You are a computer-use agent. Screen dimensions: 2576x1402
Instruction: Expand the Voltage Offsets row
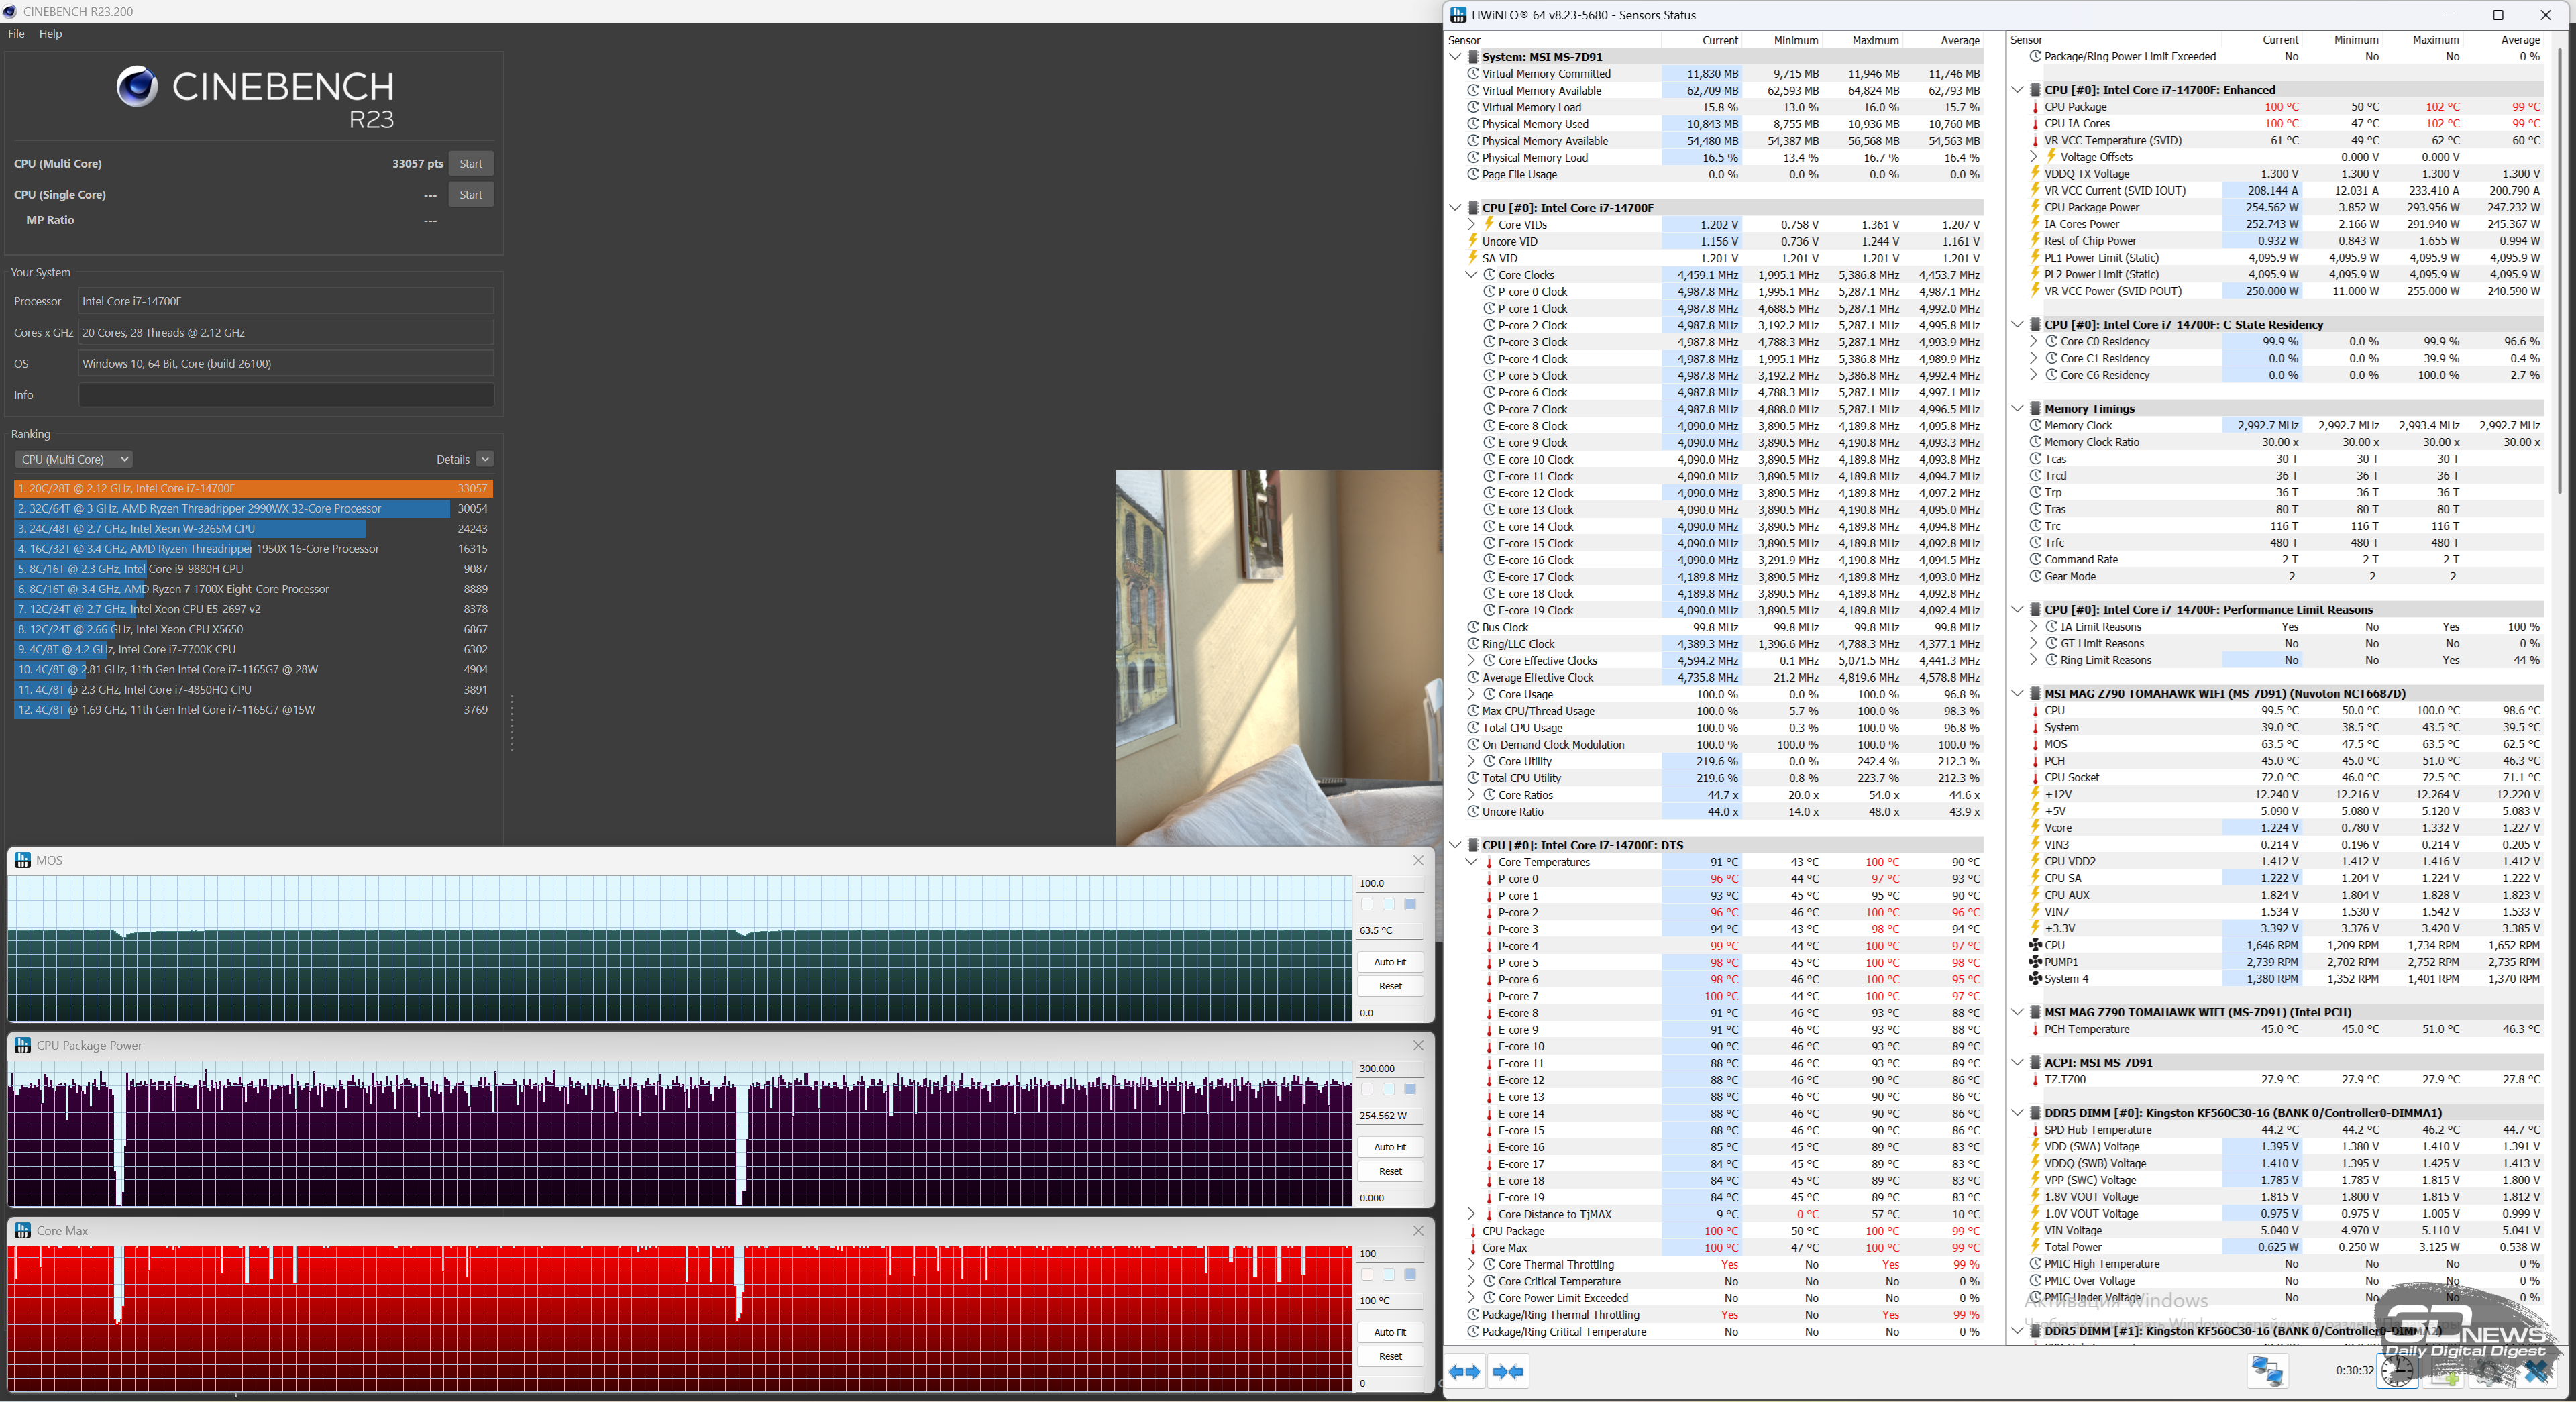(2033, 157)
